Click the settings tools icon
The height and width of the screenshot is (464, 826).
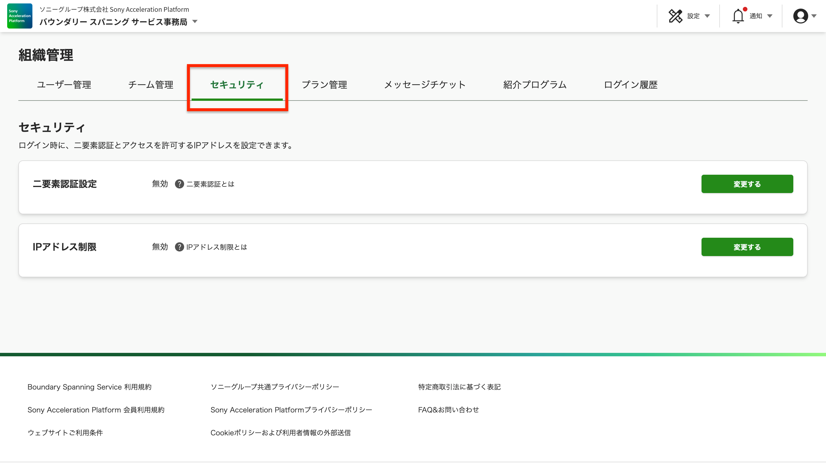point(675,16)
